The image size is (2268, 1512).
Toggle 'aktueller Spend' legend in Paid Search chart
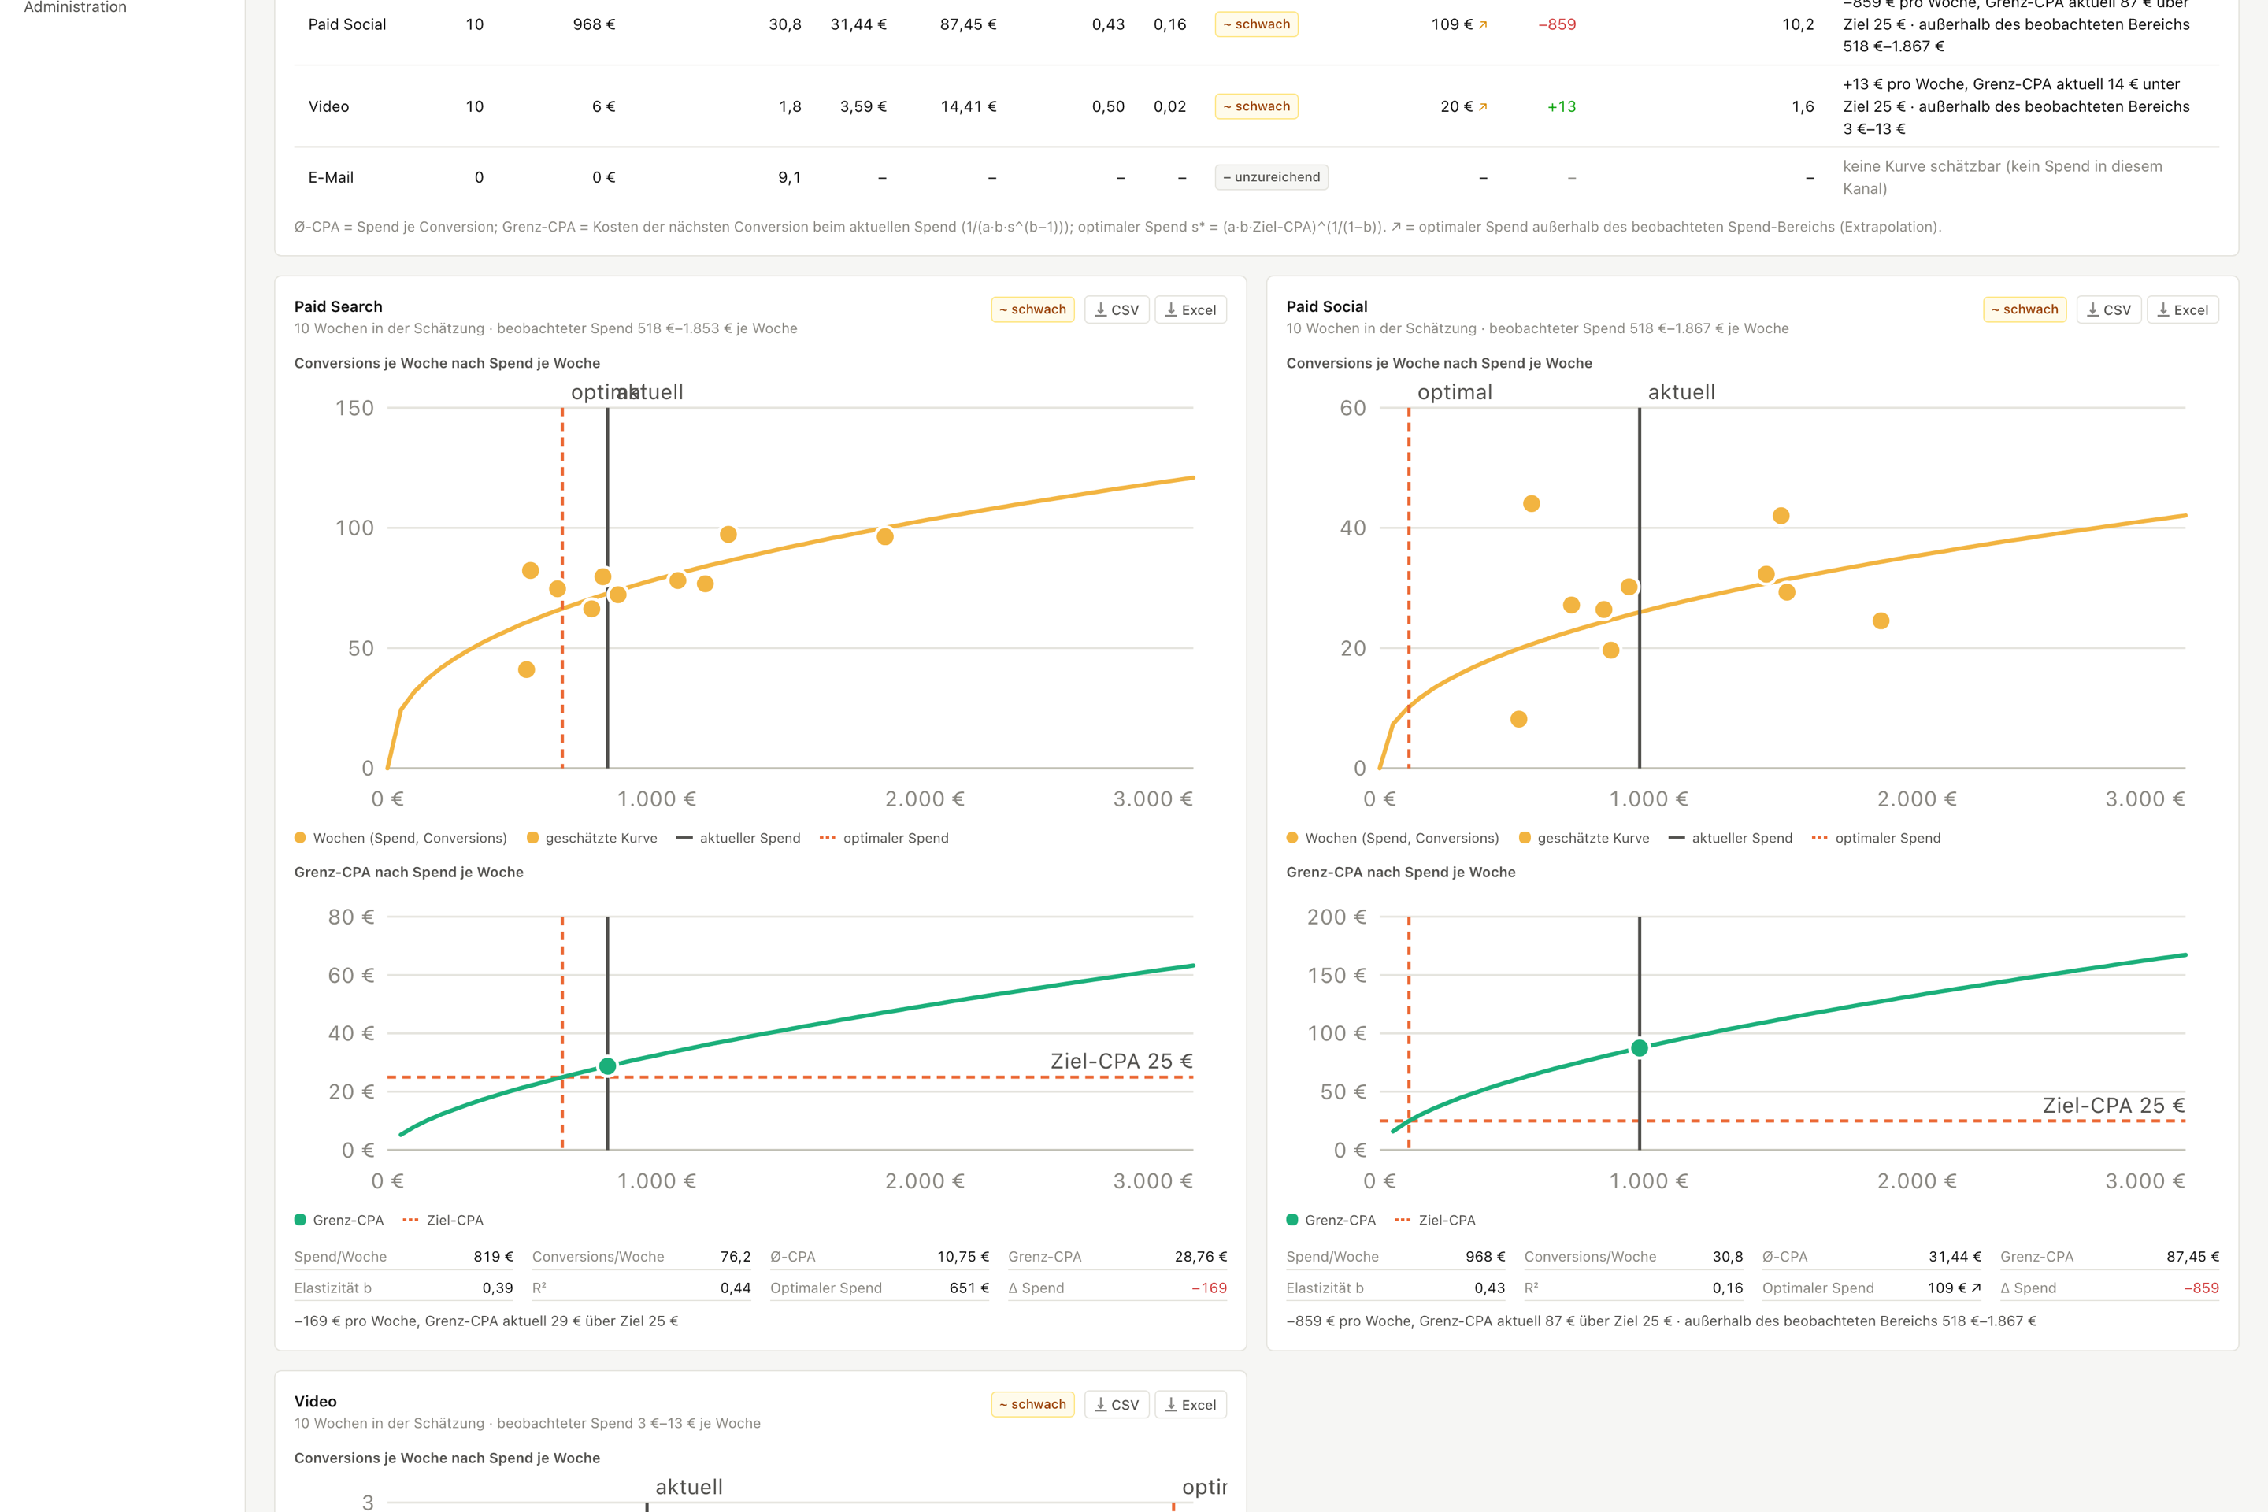coord(739,838)
